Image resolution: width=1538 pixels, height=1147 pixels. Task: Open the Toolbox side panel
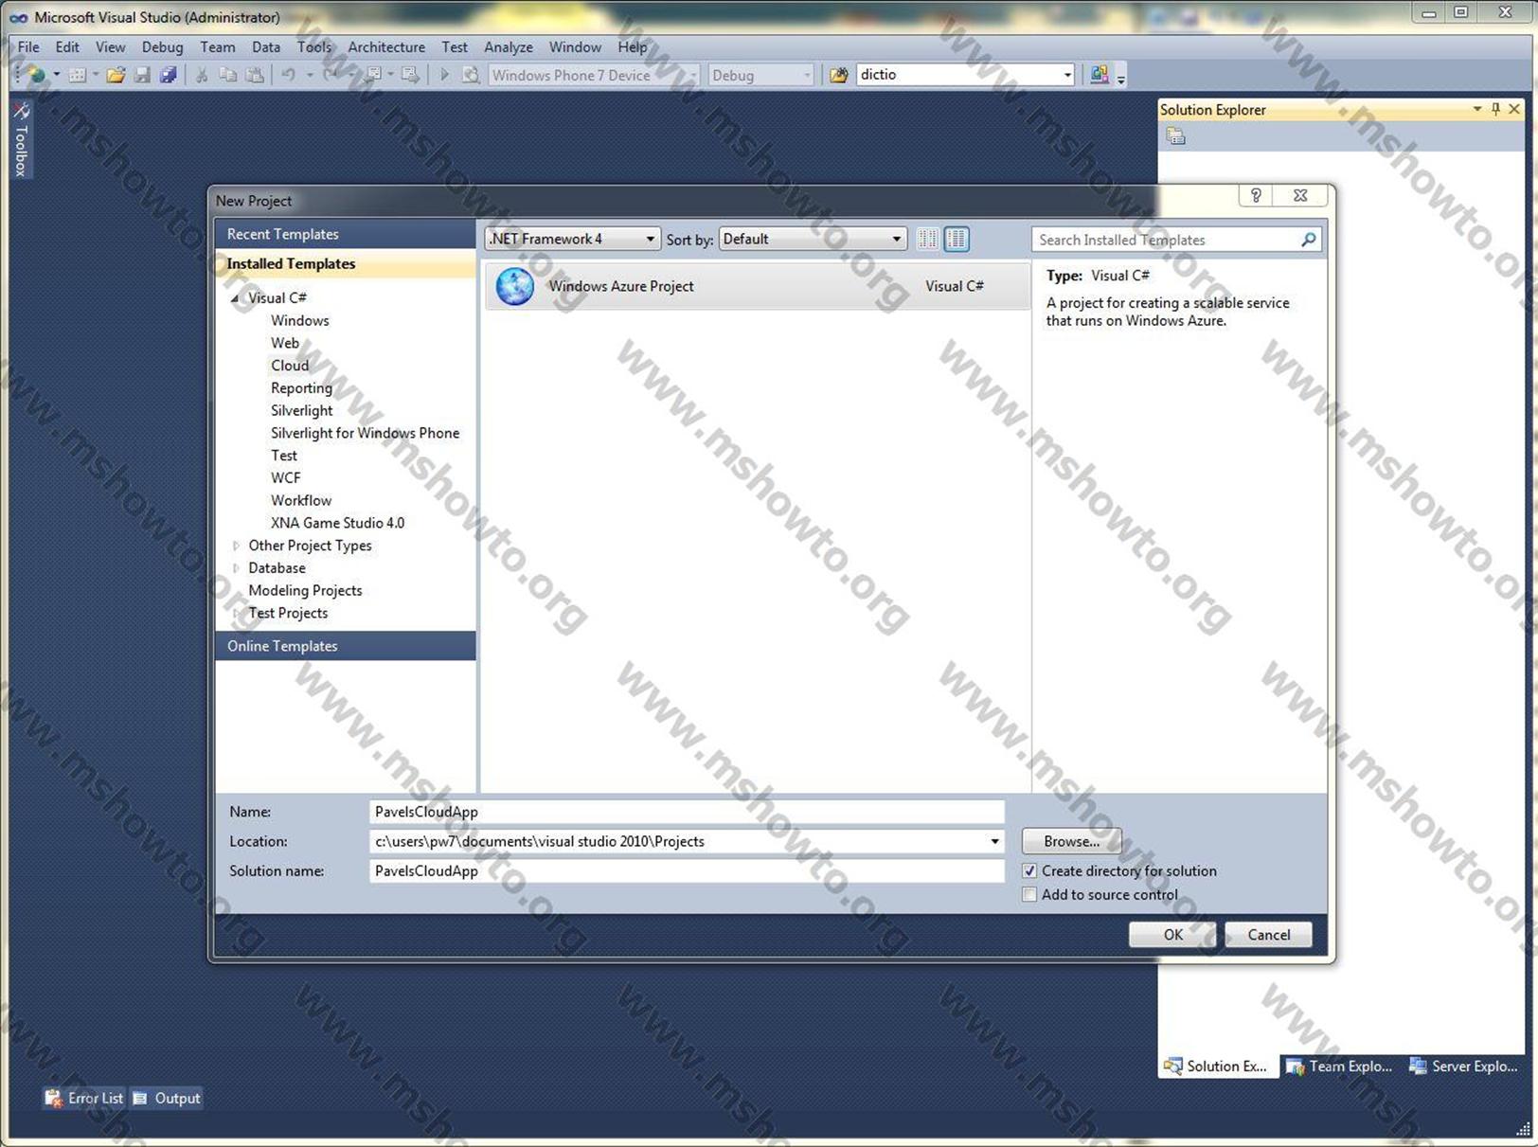21,140
